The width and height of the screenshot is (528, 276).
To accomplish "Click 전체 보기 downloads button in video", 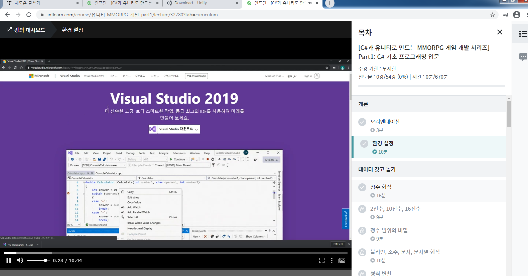I will point(338,244).
